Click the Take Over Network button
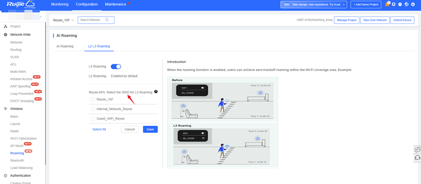This screenshot has height=184, width=421. [x=375, y=20]
